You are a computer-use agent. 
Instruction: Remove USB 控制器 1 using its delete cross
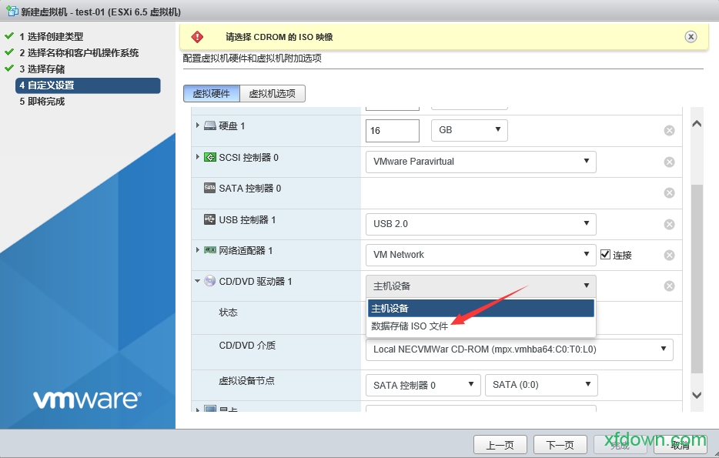coord(669,223)
